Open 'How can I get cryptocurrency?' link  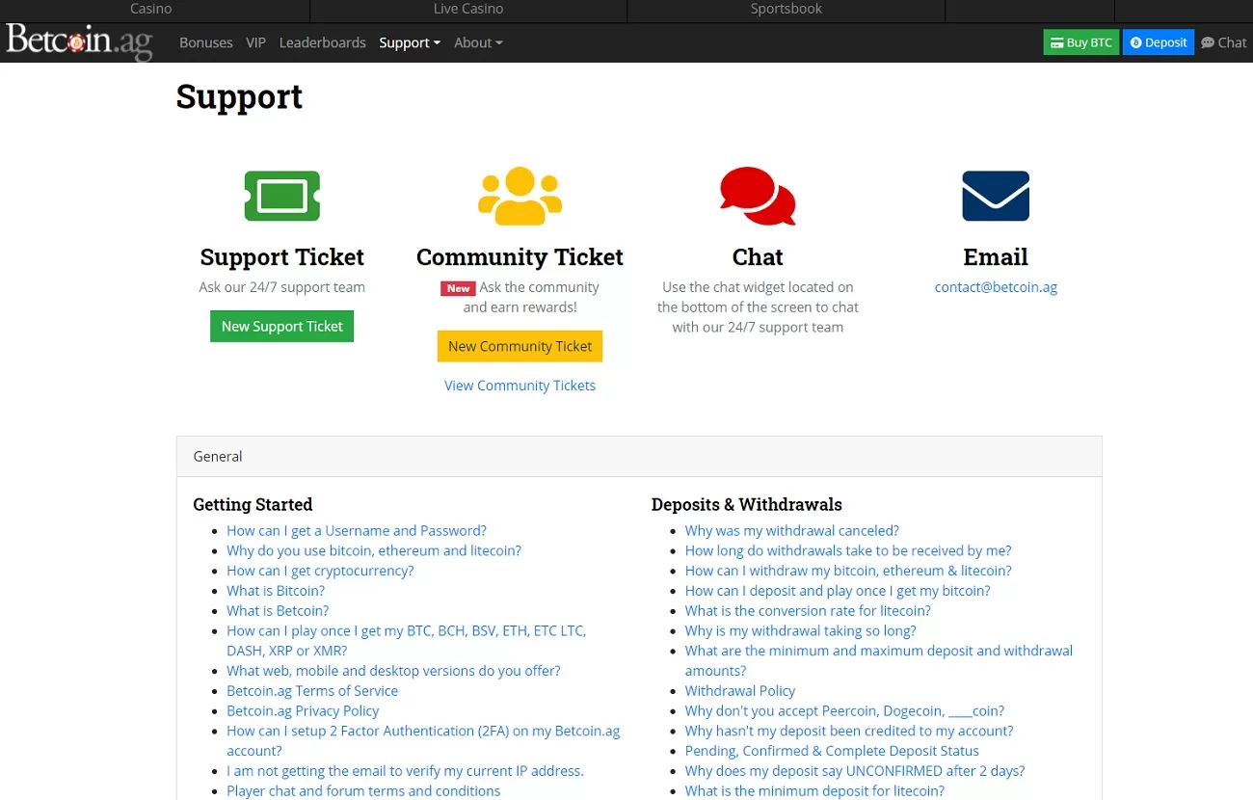[x=320, y=571]
